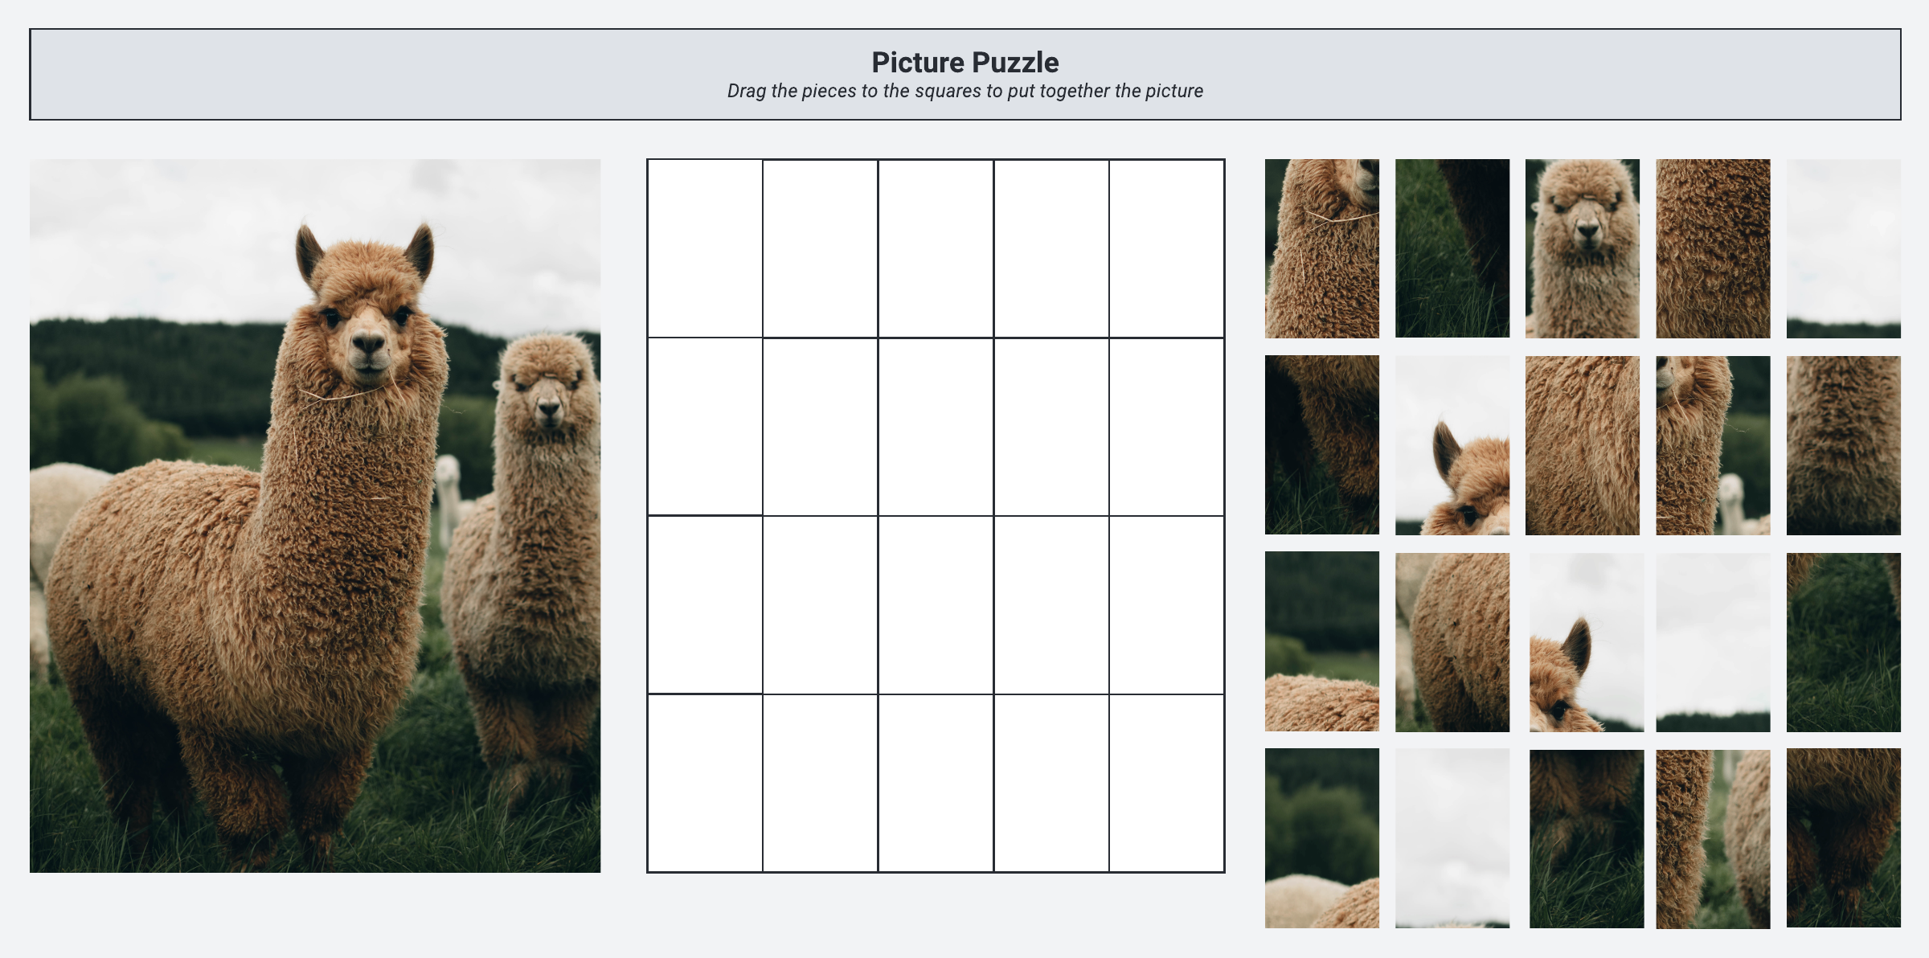Image resolution: width=1929 pixels, height=958 pixels.
Task: Pick the dark brown legs piece ending the fourth tray row
Action: click(x=1844, y=838)
